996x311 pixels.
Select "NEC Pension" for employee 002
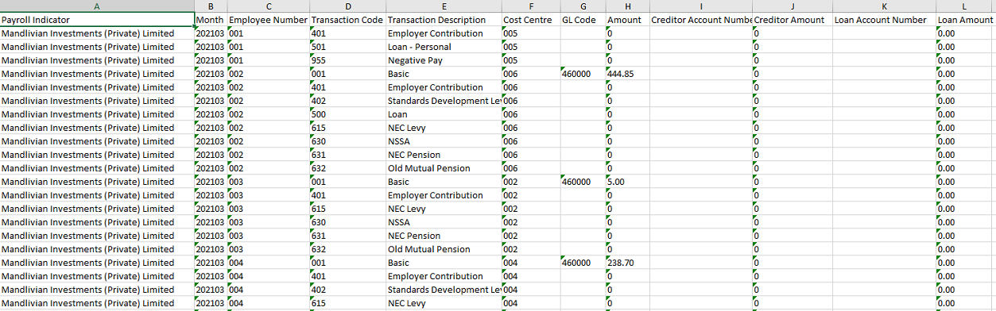click(444, 155)
